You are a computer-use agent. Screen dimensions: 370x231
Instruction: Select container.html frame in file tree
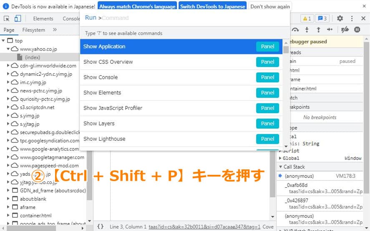click(35, 216)
